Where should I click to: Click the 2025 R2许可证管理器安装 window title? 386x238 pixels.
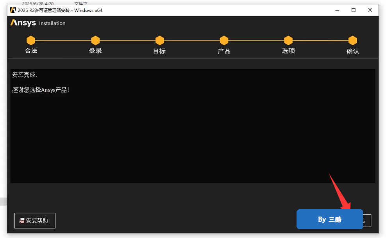tap(60, 10)
